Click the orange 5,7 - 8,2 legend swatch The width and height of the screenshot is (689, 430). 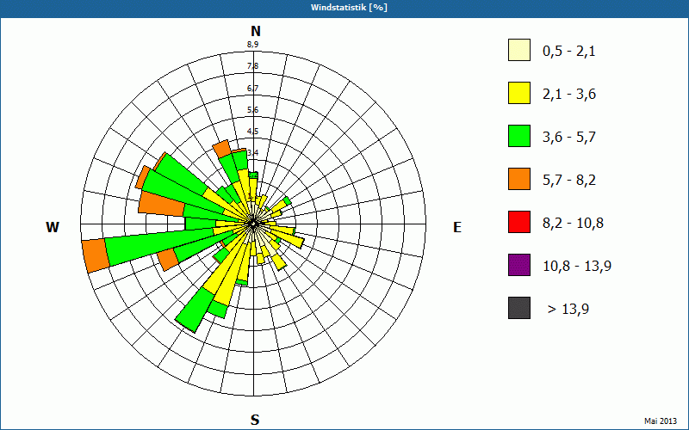point(519,179)
